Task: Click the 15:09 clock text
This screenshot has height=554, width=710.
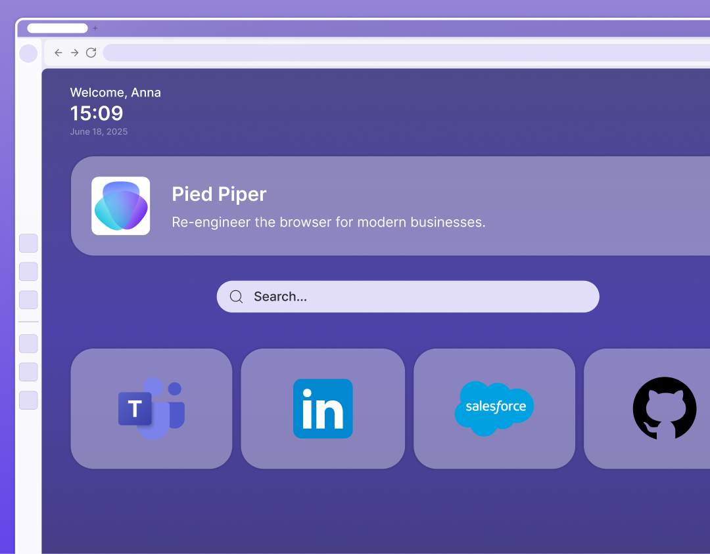Action: tap(97, 113)
